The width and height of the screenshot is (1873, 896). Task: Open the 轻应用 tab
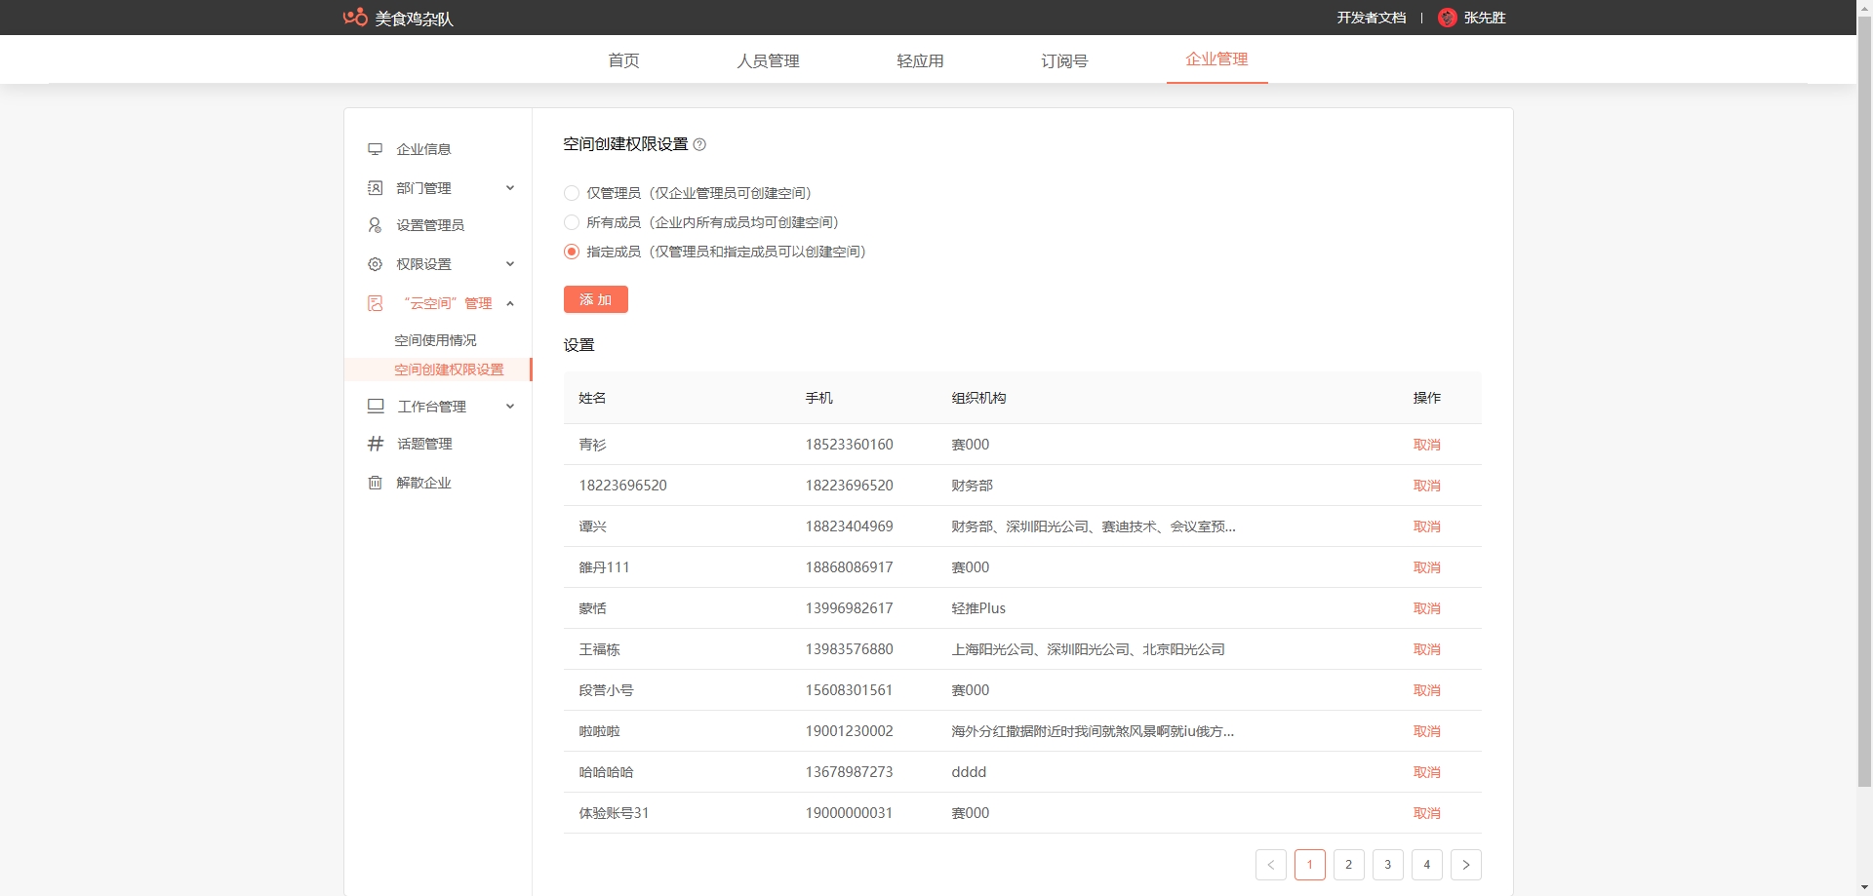[920, 60]
